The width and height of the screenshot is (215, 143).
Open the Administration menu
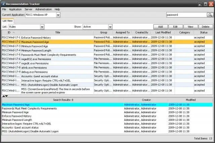pos(44,9)
